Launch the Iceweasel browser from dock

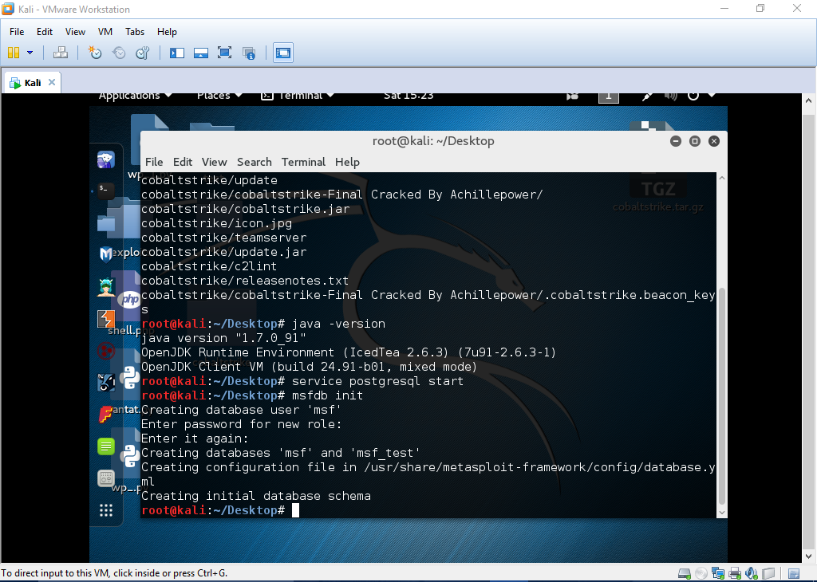click(106, 159)
